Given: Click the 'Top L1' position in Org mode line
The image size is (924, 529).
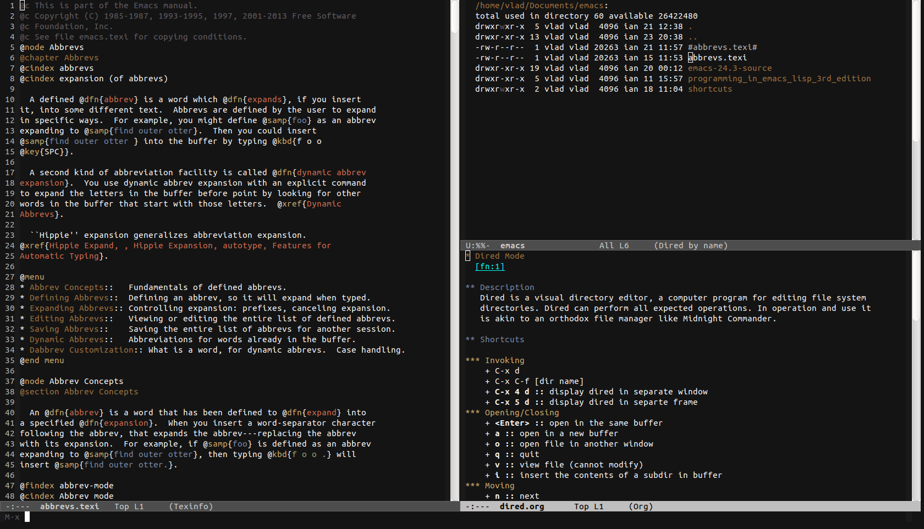Looking at the screenshot, I should [x=589, y=506].
